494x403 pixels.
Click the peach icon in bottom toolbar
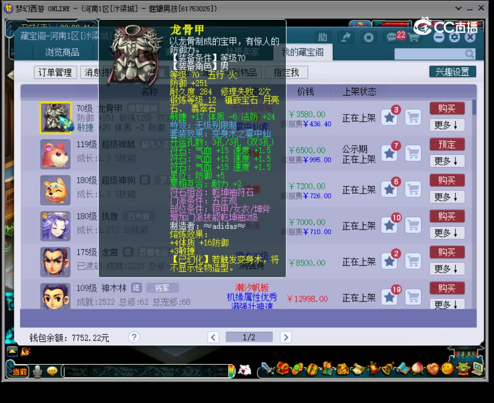coord(417,369)
